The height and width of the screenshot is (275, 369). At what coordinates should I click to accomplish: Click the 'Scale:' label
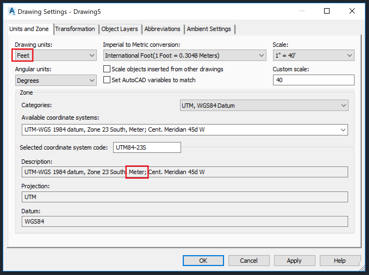pos(280,45)
